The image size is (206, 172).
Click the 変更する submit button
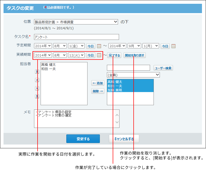[83, 139]
